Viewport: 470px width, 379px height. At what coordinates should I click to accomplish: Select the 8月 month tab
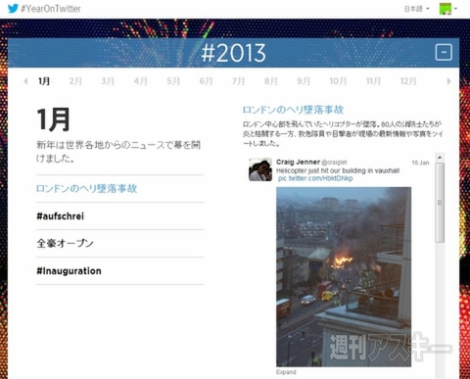[x=271, y=81]
